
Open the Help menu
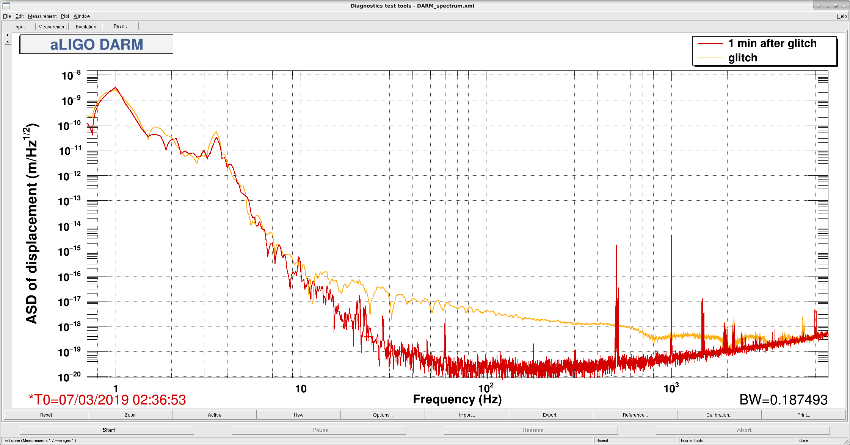point(842,16)
